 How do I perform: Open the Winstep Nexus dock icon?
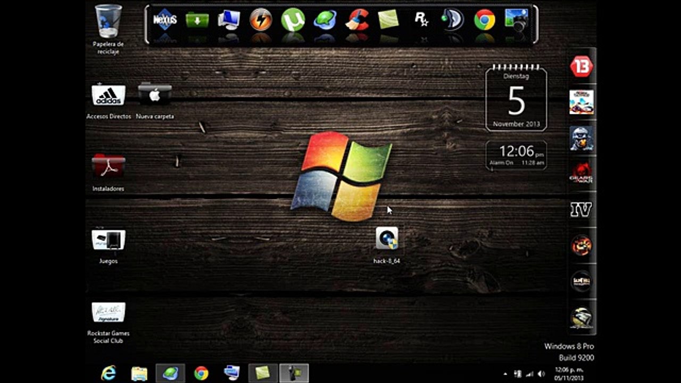164,20
